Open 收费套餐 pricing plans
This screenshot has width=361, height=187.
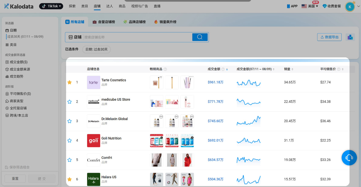[x=332, y=6]
